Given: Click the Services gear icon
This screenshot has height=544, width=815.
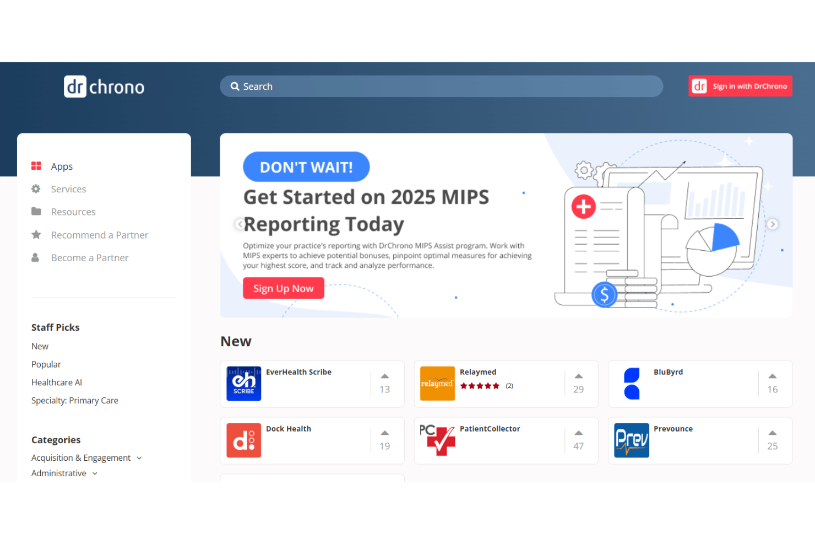Looking at the screenshot, I should click(x=36, y=189).
